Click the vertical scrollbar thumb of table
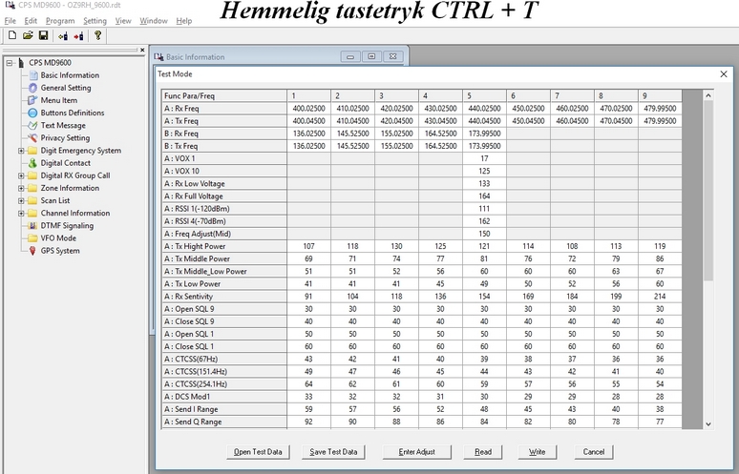The width and height of the screenshot is (739, 474). click(x=707, y=191)
